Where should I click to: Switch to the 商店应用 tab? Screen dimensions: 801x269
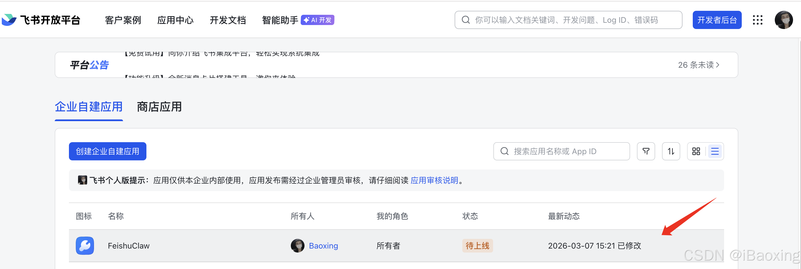[159, 107]
